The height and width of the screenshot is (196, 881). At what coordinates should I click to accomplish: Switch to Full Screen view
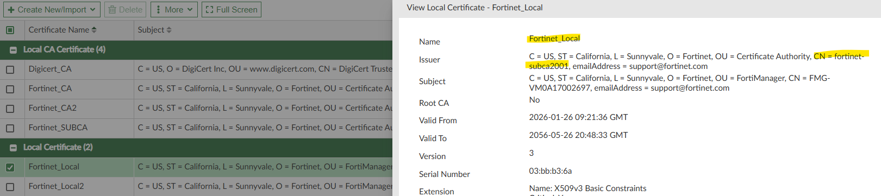232,10
